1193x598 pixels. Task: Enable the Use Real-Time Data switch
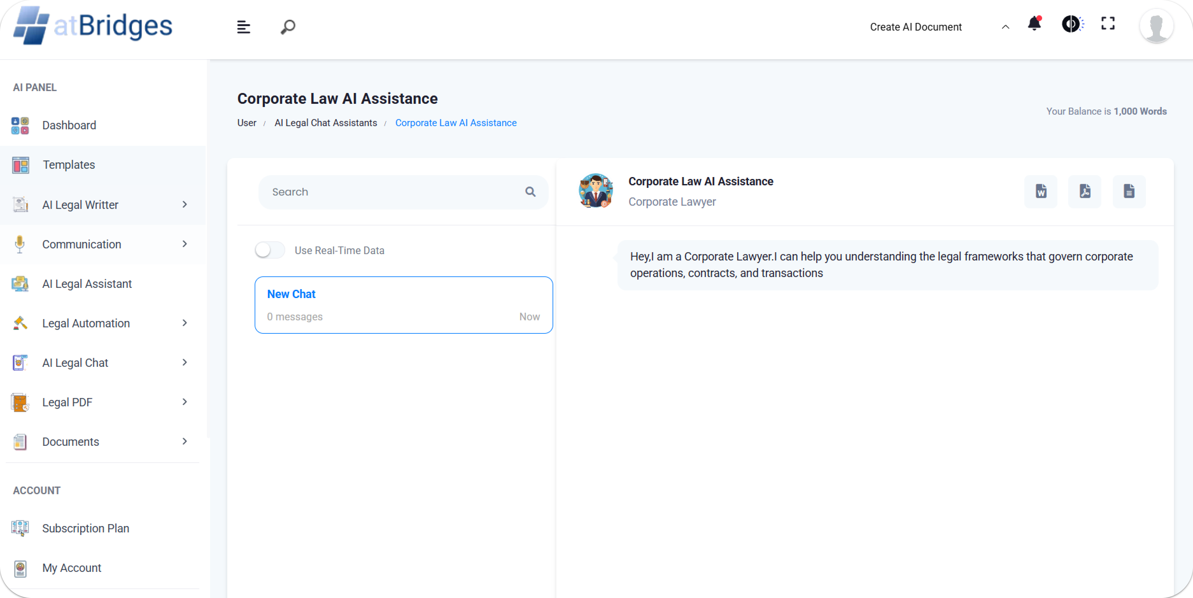(x=270, y=250)
